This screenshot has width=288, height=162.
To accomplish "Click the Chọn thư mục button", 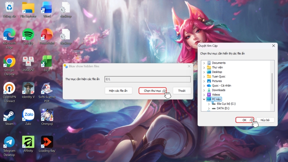I will point(152,91).
